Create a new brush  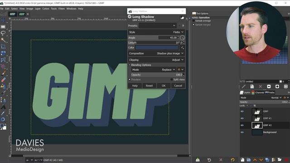pos(252,86)
